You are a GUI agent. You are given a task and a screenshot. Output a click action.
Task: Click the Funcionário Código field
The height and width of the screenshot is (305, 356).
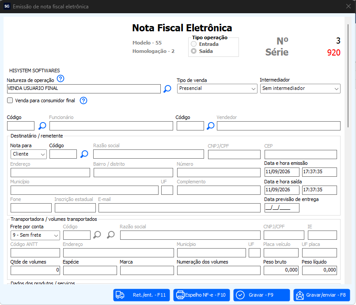coord(21,126)
